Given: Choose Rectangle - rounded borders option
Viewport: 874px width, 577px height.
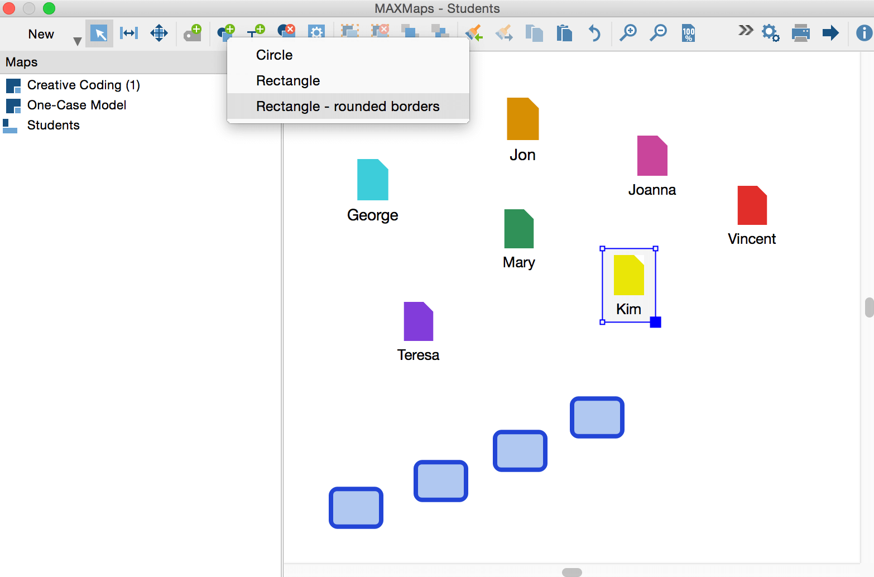Looking at the screenshot, I should point(348,106).
